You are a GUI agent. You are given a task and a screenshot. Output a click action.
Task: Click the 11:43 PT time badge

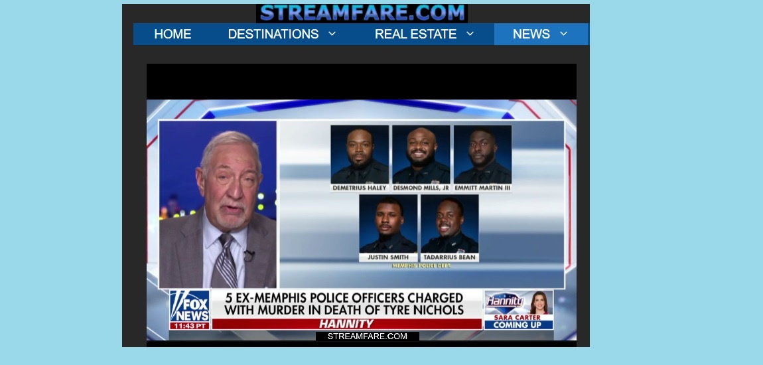click(x=189, y=326)
